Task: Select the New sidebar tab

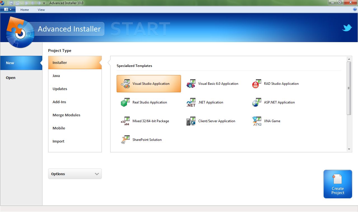Action: [x=21, y=63]
